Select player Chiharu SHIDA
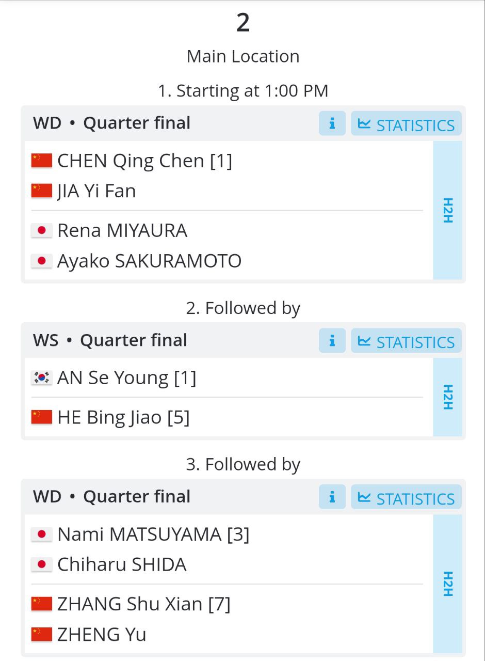 122,564
